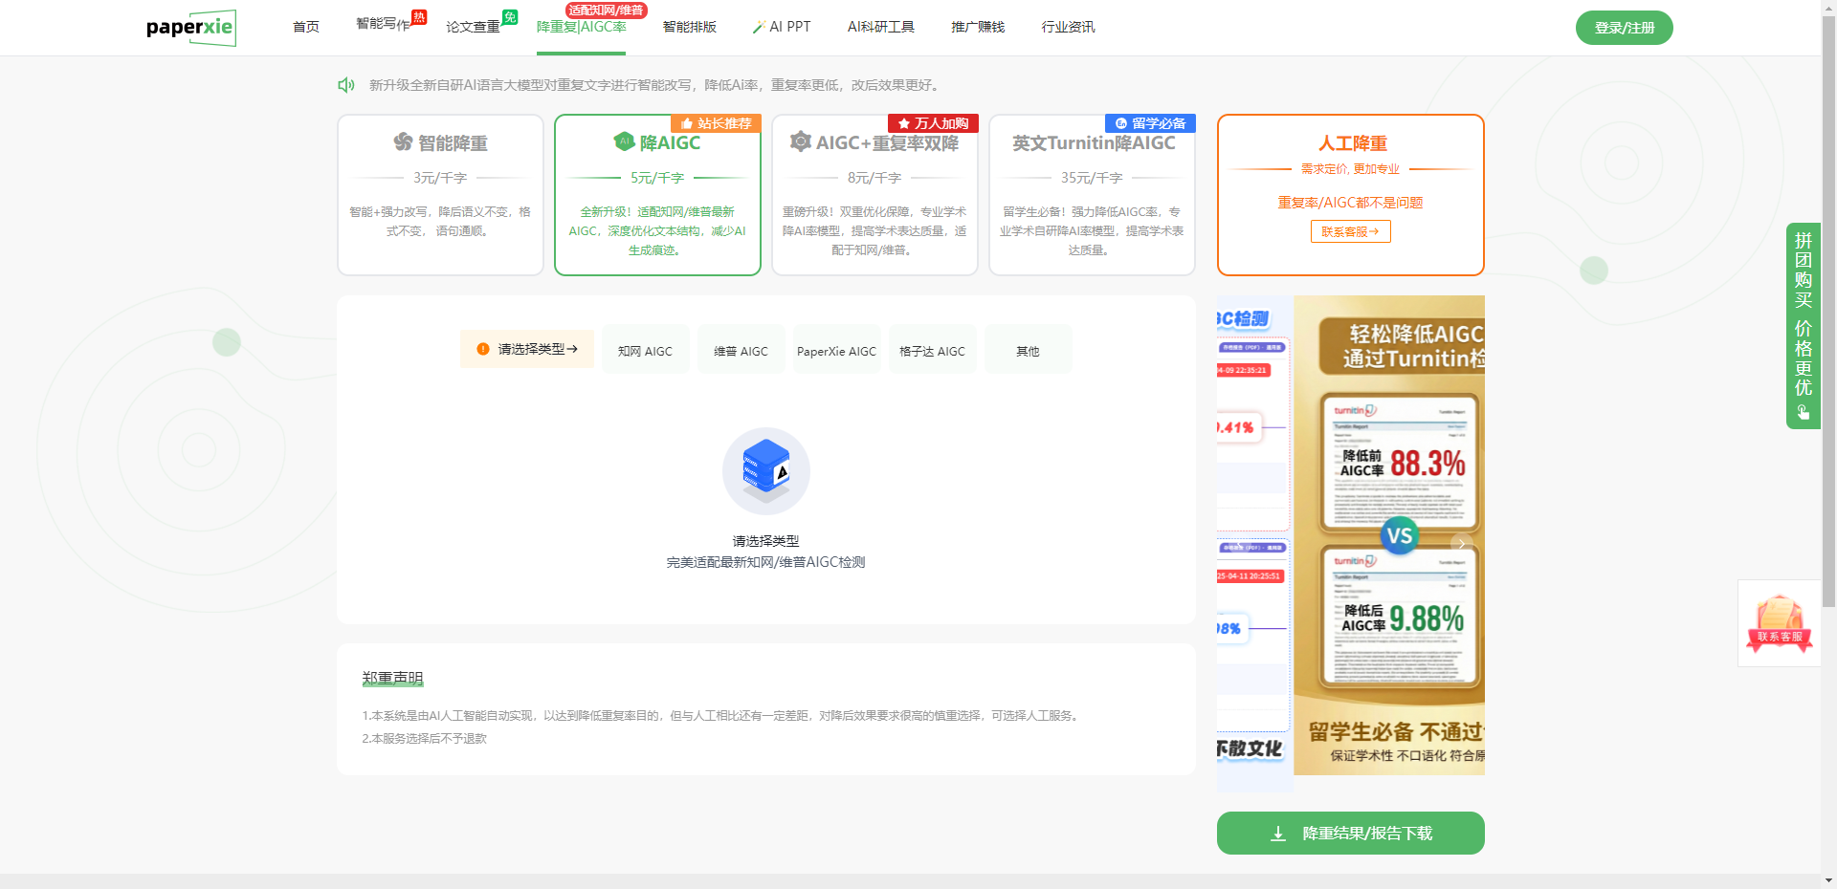Choose the 知网 AIGC type

(645, 351)
